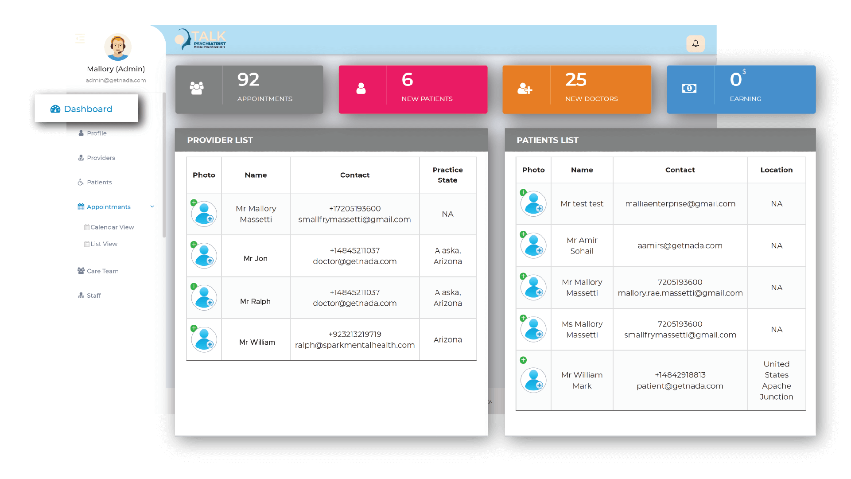The image size is (851, 479).
Task: Click the hamburger menu icon in sidebar
Action: pyautogui.click(x=80, y=39)
